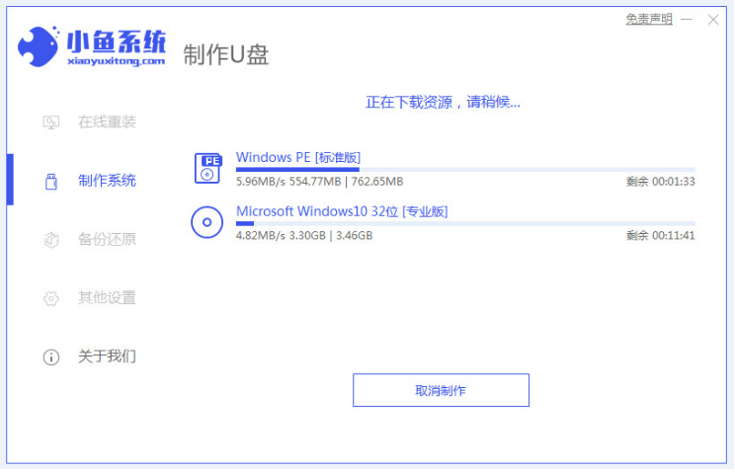Click the 正在下载资源，请稍候 status message
This screenshot has width=735, height=472.
click(443, 102)
